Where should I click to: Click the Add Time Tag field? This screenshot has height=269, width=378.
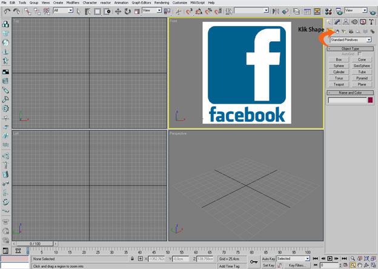233,266
